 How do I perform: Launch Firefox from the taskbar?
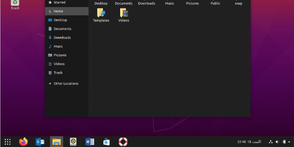click(24, 141)
